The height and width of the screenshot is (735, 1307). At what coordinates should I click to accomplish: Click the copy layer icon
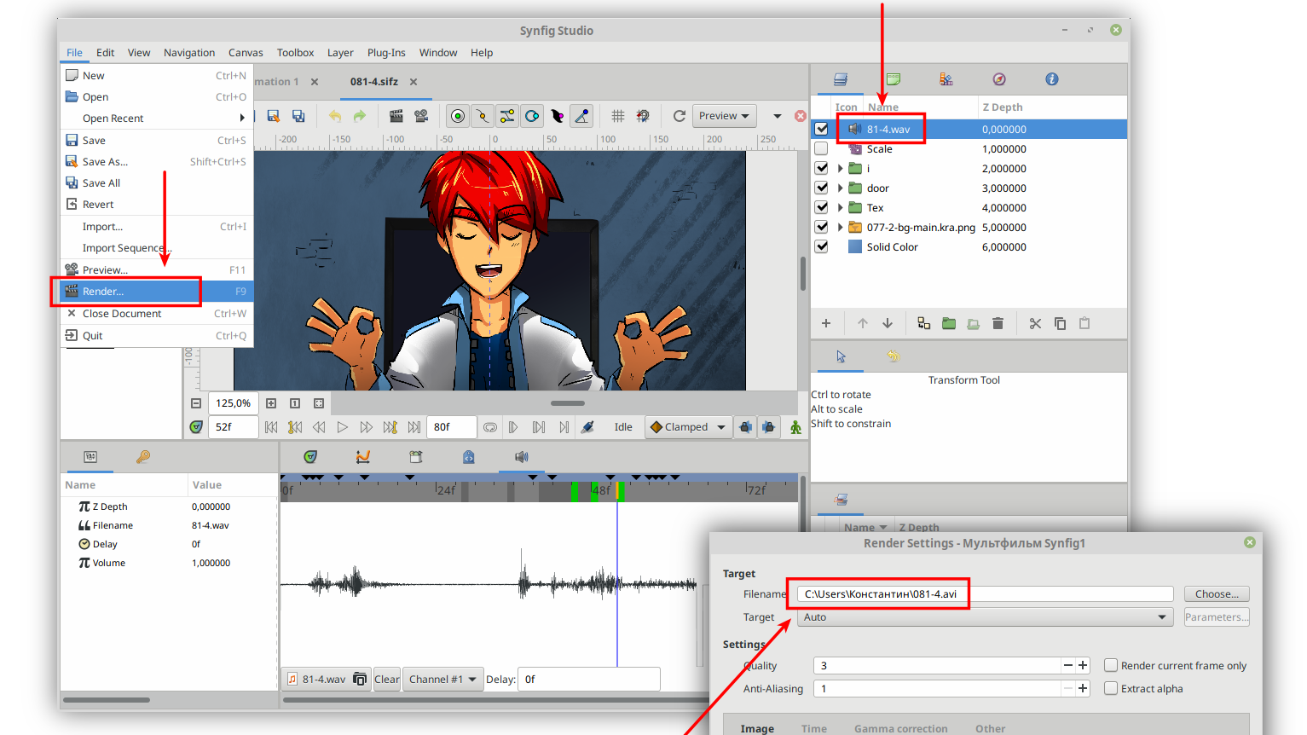1061,323
